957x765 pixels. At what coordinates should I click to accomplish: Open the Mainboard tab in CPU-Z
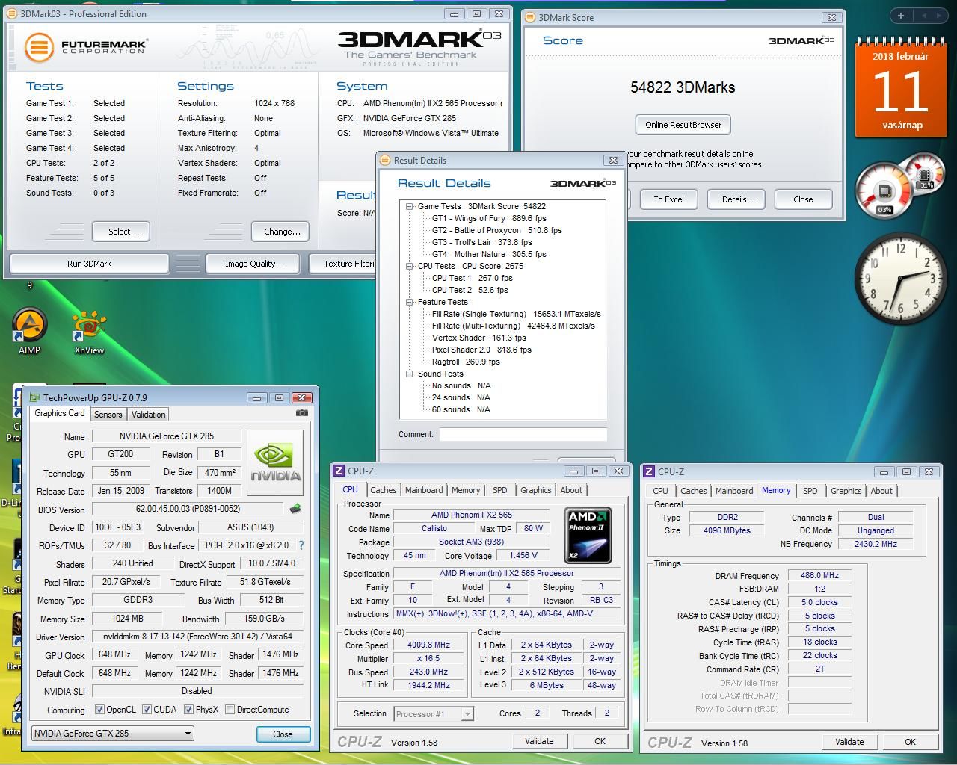click(x=424, y=490)
